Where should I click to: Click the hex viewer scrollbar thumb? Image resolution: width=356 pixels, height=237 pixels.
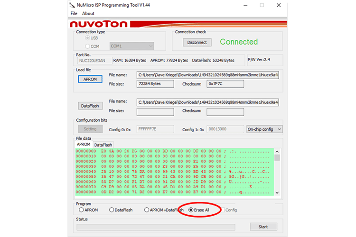tap(277, 157)
